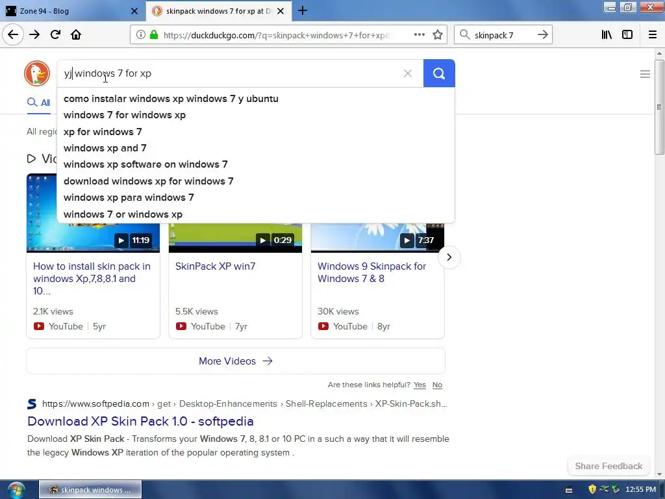The image size is (665, 499).
Task: Select the skinpack windows 7 tab
Action: point(218,11)
